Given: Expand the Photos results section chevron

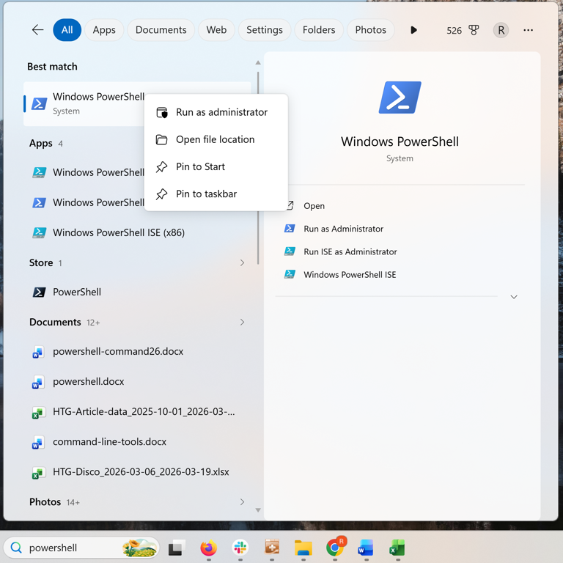Looking at the screenshot, I should pos(242,502).
